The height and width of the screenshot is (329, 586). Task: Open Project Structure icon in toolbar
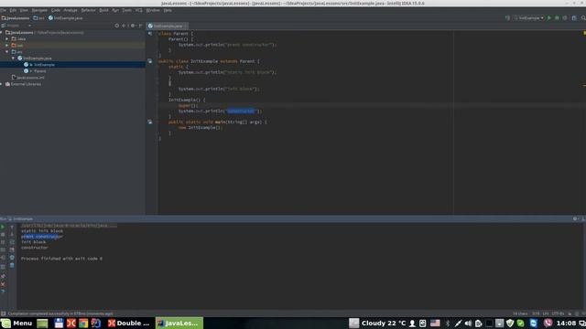574,18
